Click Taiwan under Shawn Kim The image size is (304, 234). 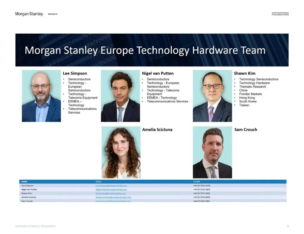click(244, 105)
